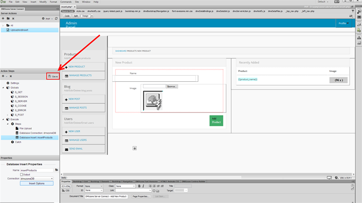The image size is (362, 203).
Task: Click into the Document Title field
Action: [x=106, y=196]
